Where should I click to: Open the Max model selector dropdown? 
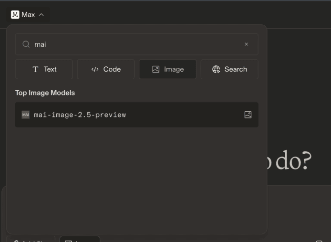[x=28, y=15]
